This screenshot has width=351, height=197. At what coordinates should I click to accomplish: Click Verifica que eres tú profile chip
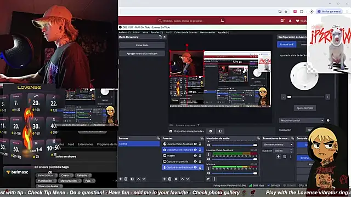pos(329,11)
